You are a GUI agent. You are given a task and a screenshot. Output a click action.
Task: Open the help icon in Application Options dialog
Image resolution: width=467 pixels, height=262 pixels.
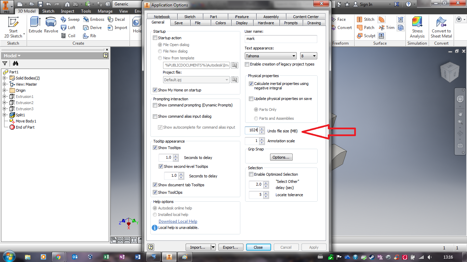coord(151,247)
